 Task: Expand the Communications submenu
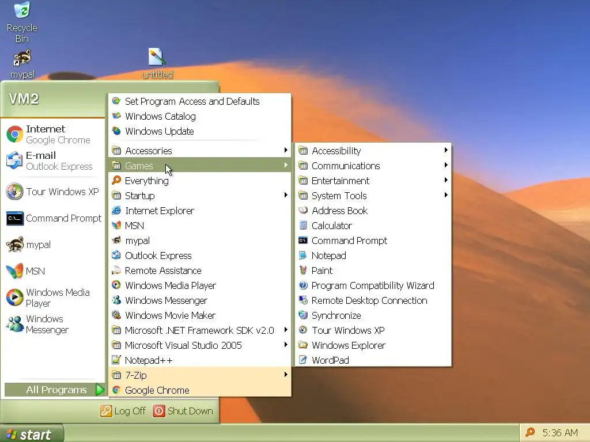[x=373, y=166]
